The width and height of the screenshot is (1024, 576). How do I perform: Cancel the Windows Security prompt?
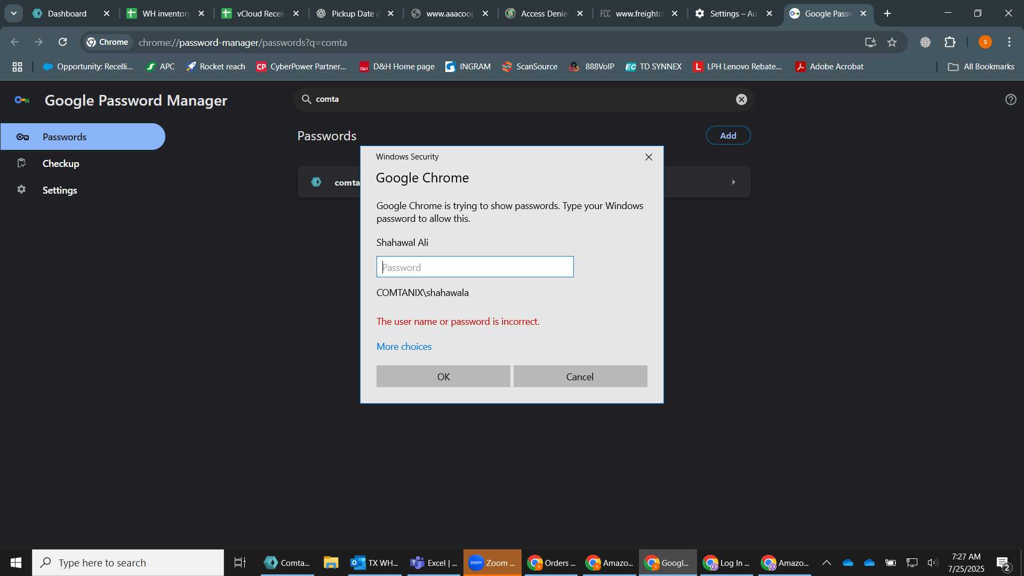pyautogui.click(x=580, y=377)
